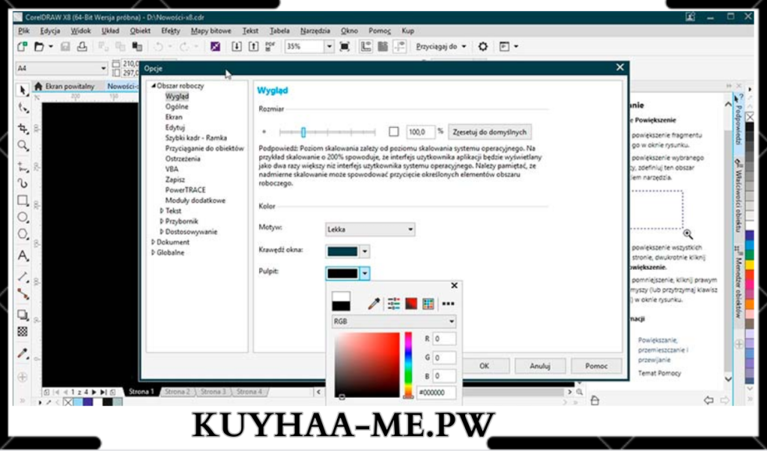Open the Krawędź okna color dropdown

[x=365, y=251]
